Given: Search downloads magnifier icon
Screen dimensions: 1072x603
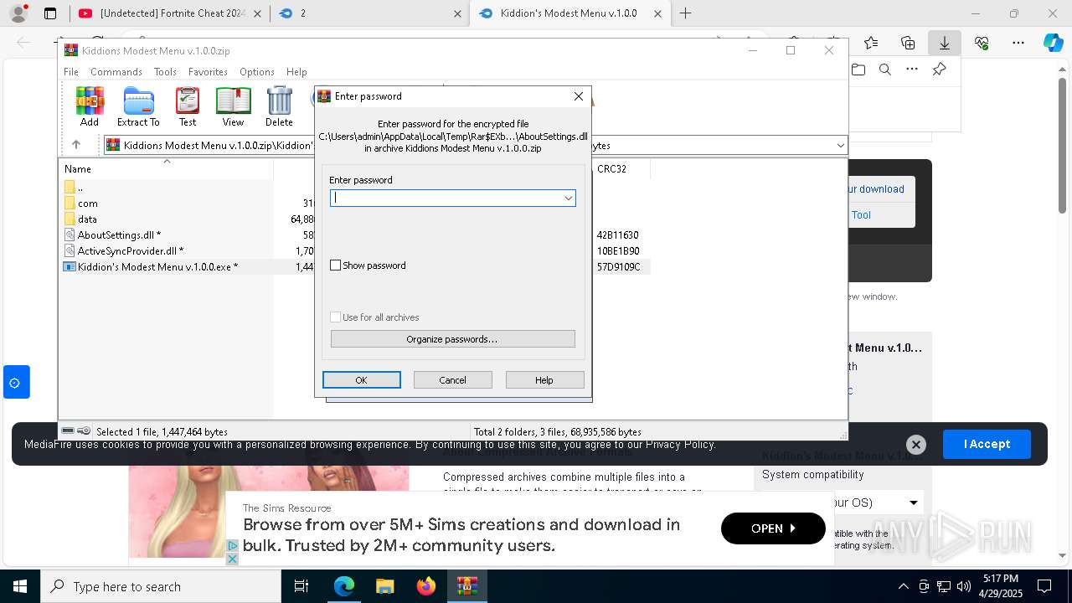Looking at the screenshot, I should [x=885, y=70].
